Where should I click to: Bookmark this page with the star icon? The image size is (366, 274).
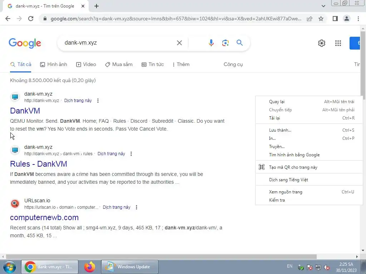click(321, 19)
